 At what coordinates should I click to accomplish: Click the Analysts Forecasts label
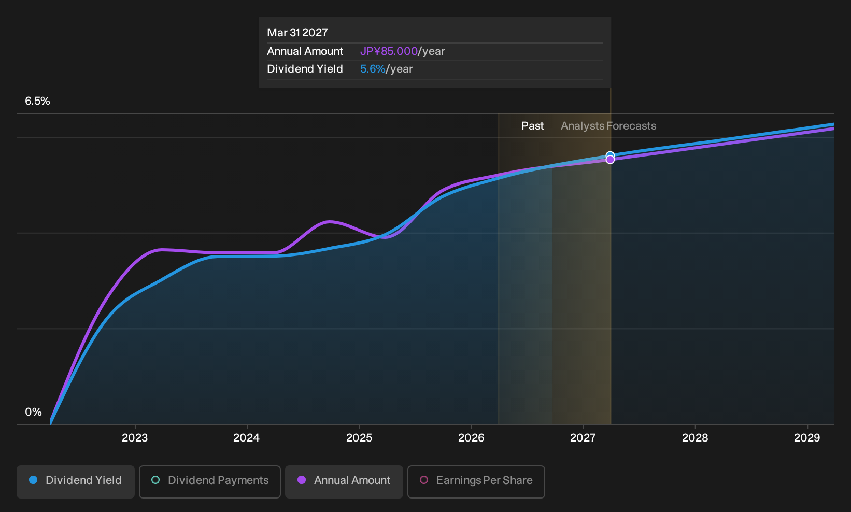(608, 126)
